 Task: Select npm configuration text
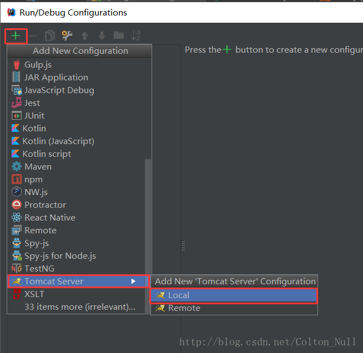tap(33, 180)
